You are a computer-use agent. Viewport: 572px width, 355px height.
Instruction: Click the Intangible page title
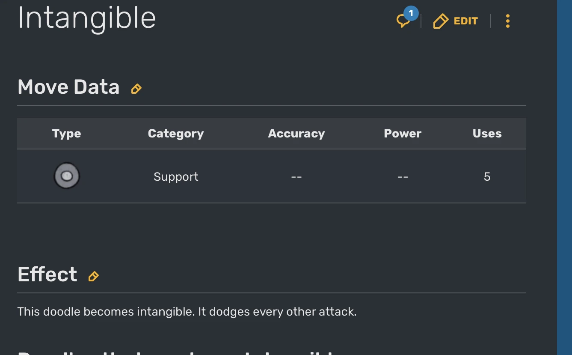87,18
